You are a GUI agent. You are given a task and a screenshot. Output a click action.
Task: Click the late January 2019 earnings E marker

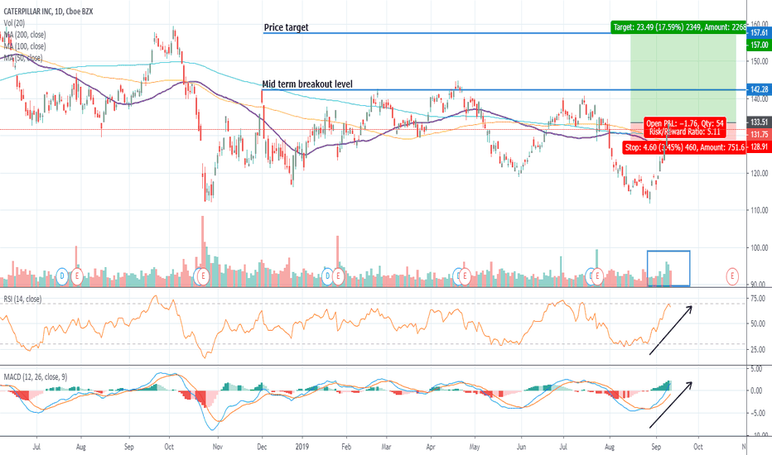click(x=338, y=276)
